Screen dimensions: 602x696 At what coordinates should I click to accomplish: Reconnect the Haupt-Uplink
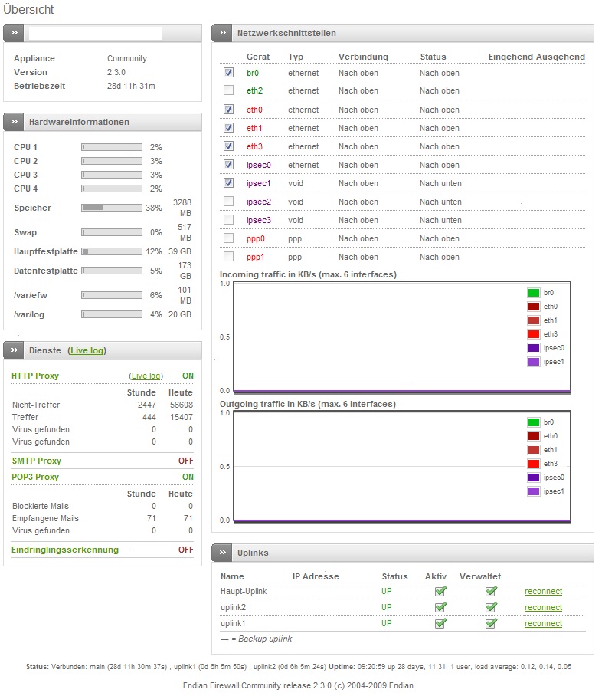(543, 592)
